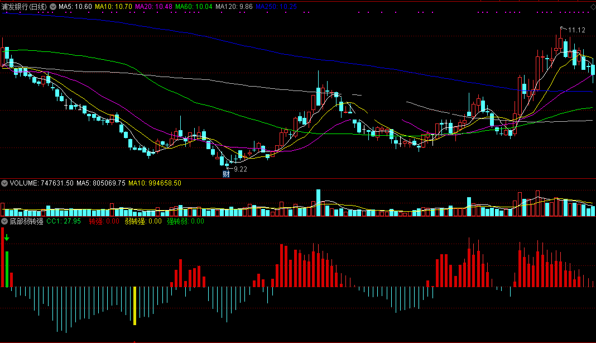This screenshot has height=343, width=596.
Task: Click the MA250: 10.25 blue label
Action: coord(276,7)
